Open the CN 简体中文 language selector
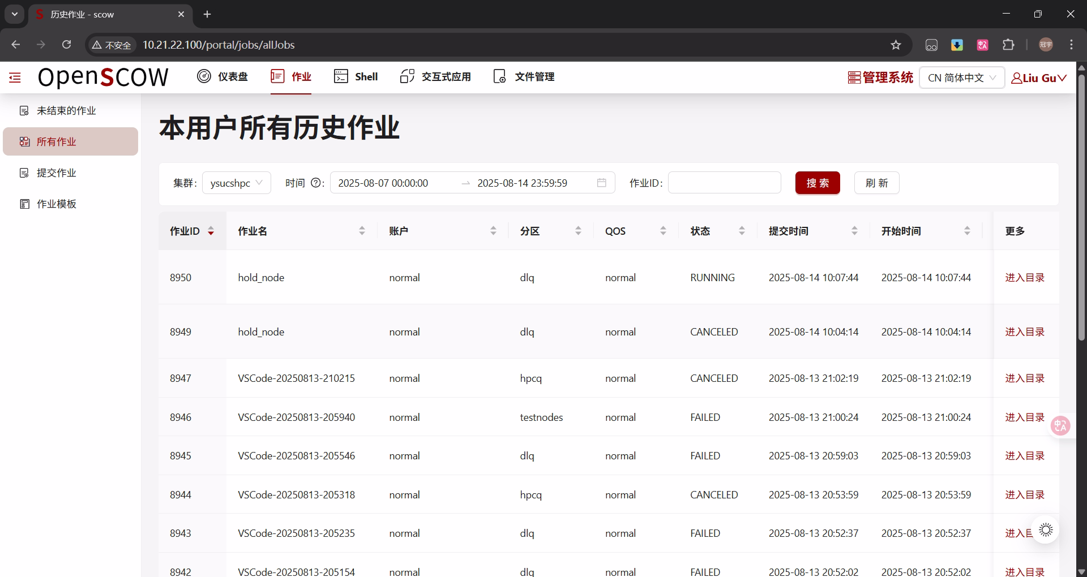The height and width of the screenshot is (577, 1087). pos(961,77)
